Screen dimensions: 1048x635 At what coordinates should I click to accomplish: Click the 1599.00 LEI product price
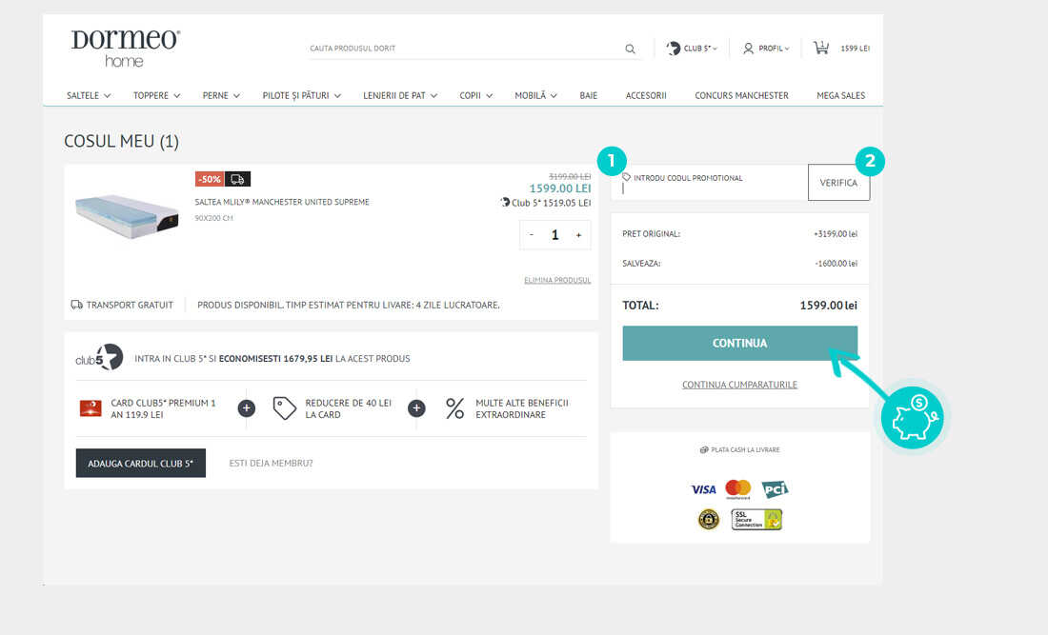[560, 189]
